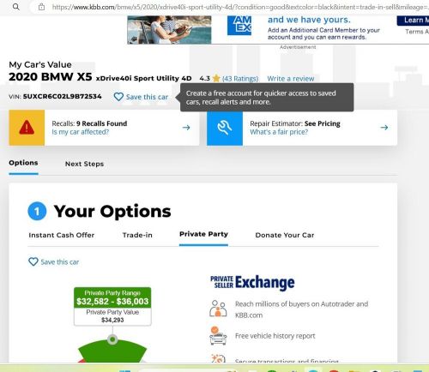Switch to the Next Steps tab

pyautogui.click(x=84, y=164)
